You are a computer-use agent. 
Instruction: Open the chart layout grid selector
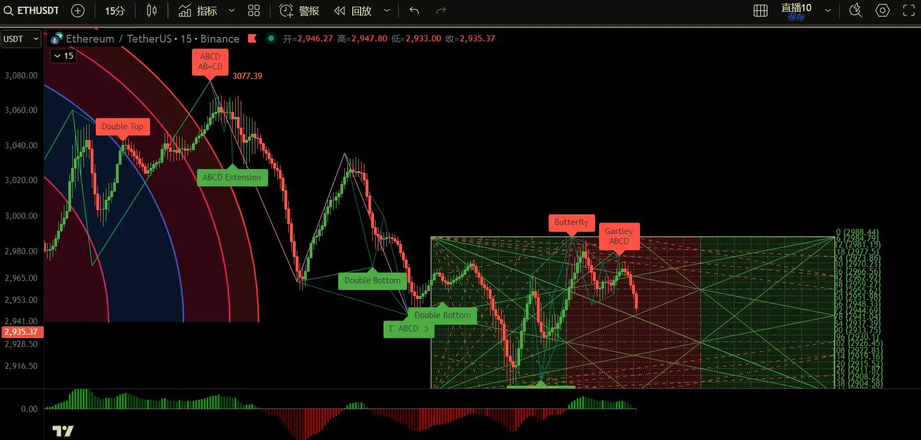tap(760, 11)
